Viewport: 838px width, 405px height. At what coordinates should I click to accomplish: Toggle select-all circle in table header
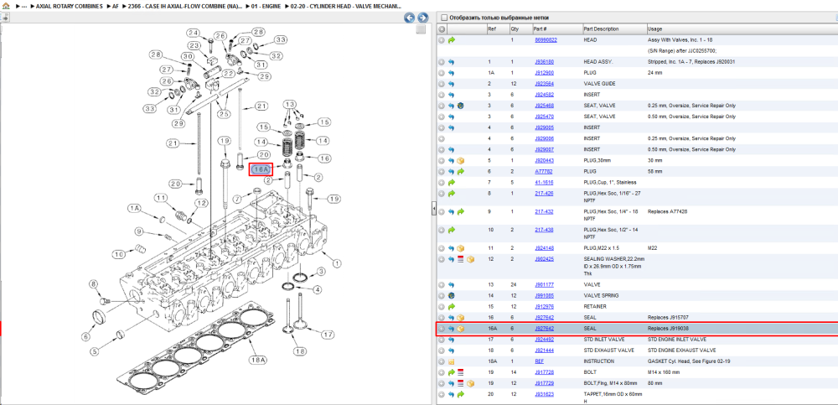pyautogui.click(x=442, y=29)
